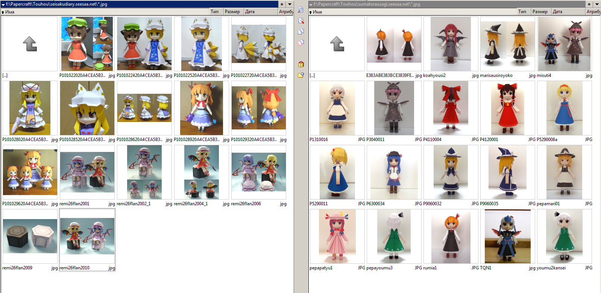Select the TQN1 thumbnail

click(508, 236)
